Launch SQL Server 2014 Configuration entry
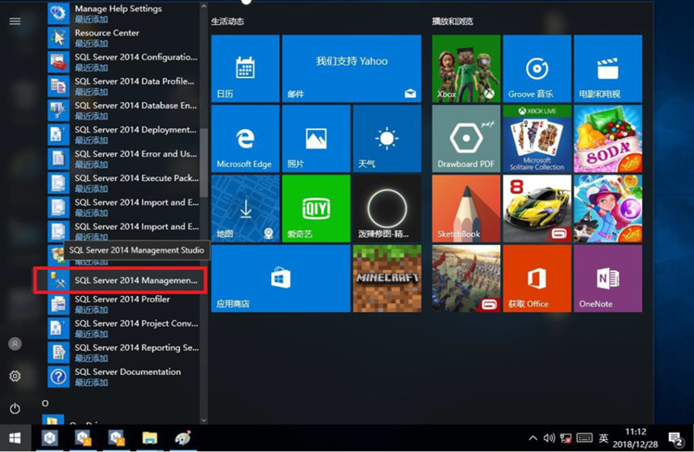 coord(123,62)
